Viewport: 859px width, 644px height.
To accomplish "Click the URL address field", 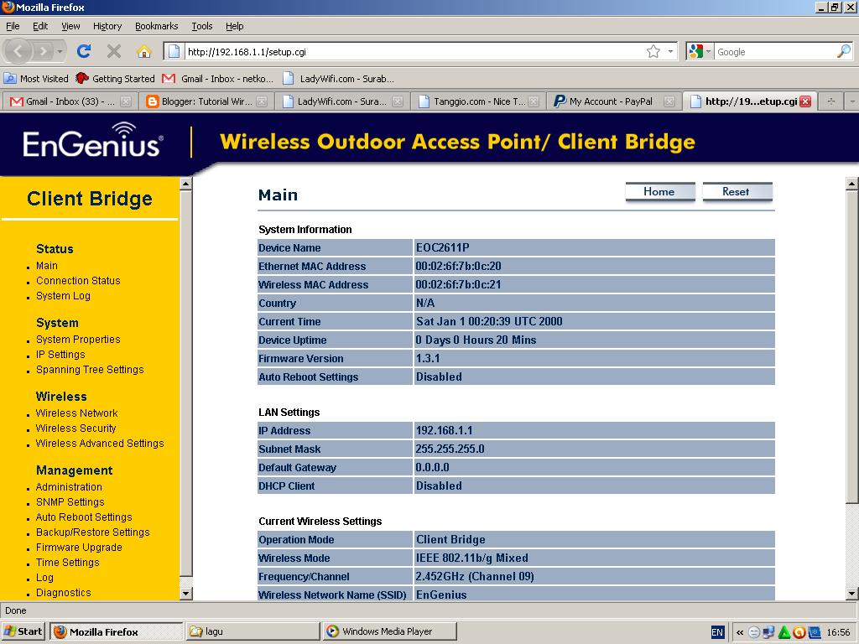I will tap(414, 51).
